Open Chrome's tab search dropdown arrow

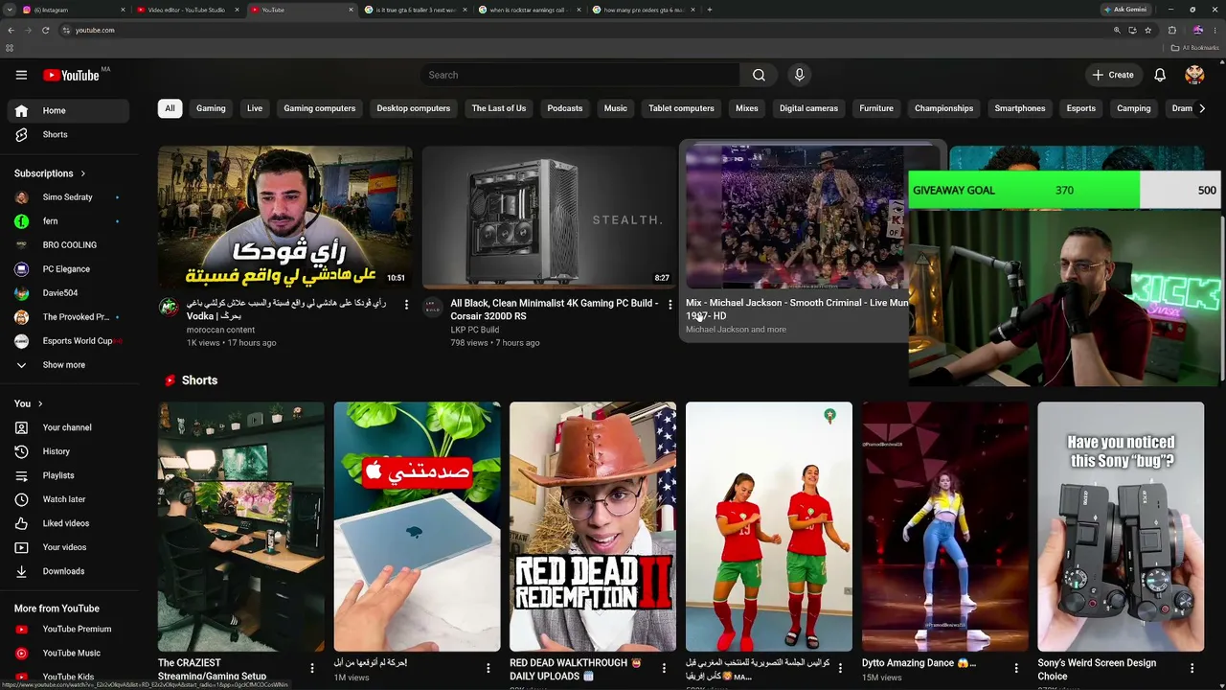click(x=10, y=10)
